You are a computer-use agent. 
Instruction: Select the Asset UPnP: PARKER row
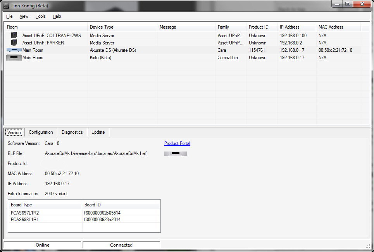(187, 43)
